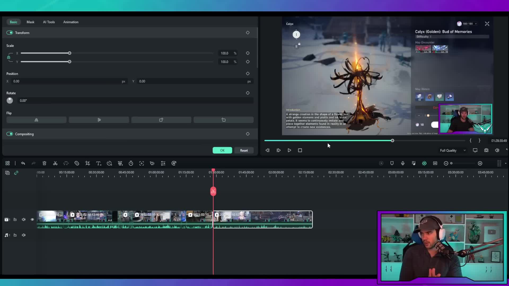Open the audio mixer icon
This screenshot has height=286, width=509.
tap(414, 163)
